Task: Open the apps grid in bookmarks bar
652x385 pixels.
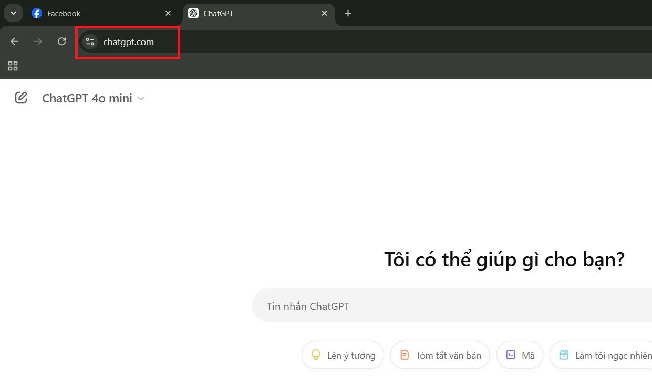Action: (13, 66)
